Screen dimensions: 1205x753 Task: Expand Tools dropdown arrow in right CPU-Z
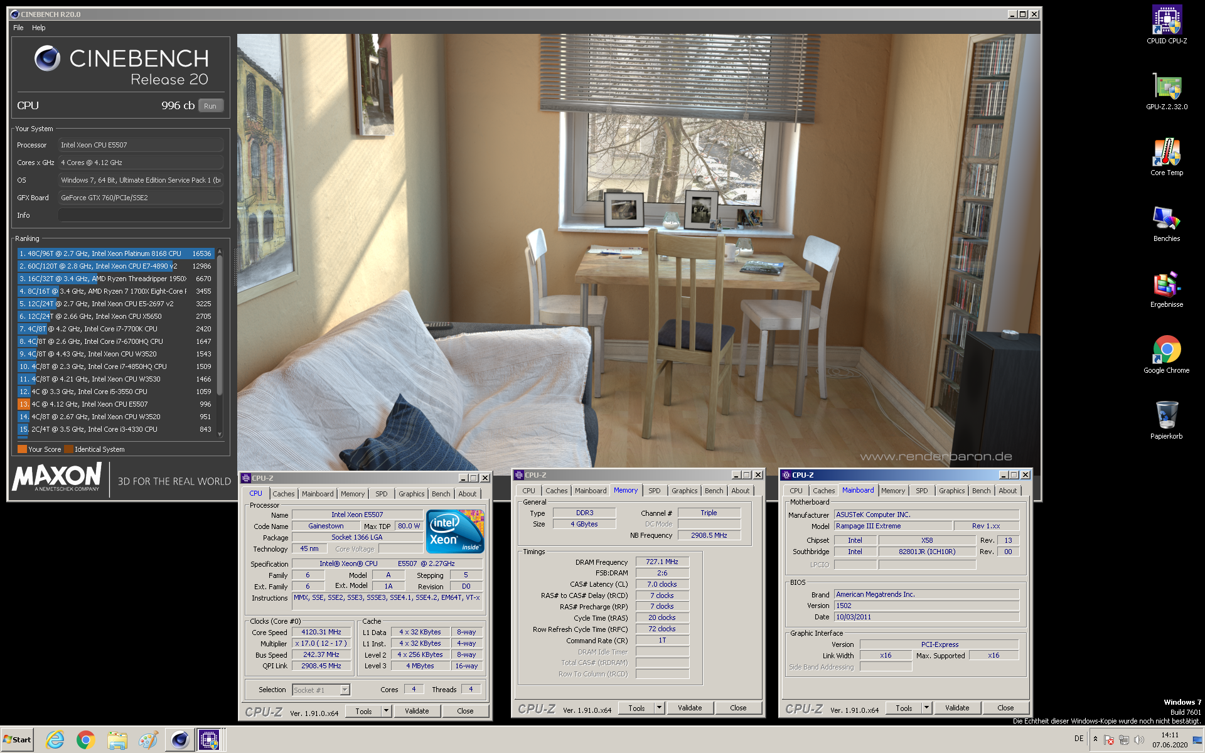(x=927, y=708)
